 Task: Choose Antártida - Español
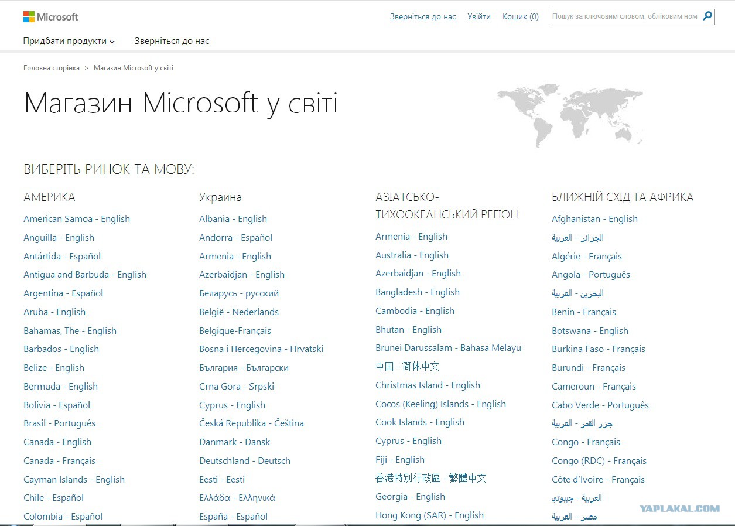pos(62,257)
